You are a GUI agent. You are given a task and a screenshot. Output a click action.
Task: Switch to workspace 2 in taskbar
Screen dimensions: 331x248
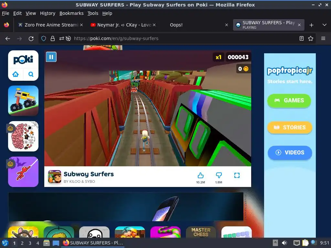click(x=22, y=243)
